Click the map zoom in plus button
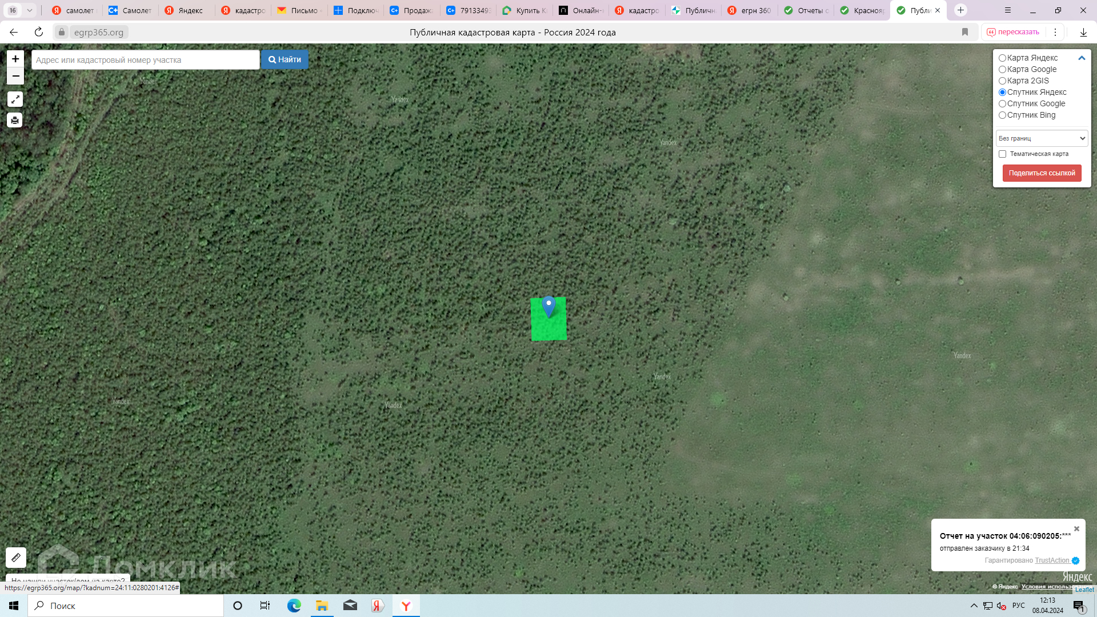The image size is (1097, 617). pos(15,59)
